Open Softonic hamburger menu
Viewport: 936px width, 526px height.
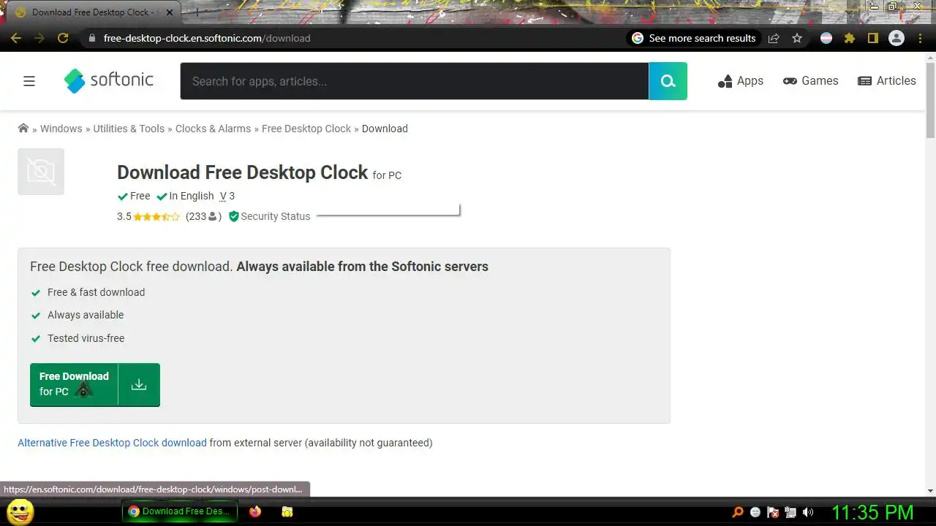pyautogui.click(x=29, y=81)
